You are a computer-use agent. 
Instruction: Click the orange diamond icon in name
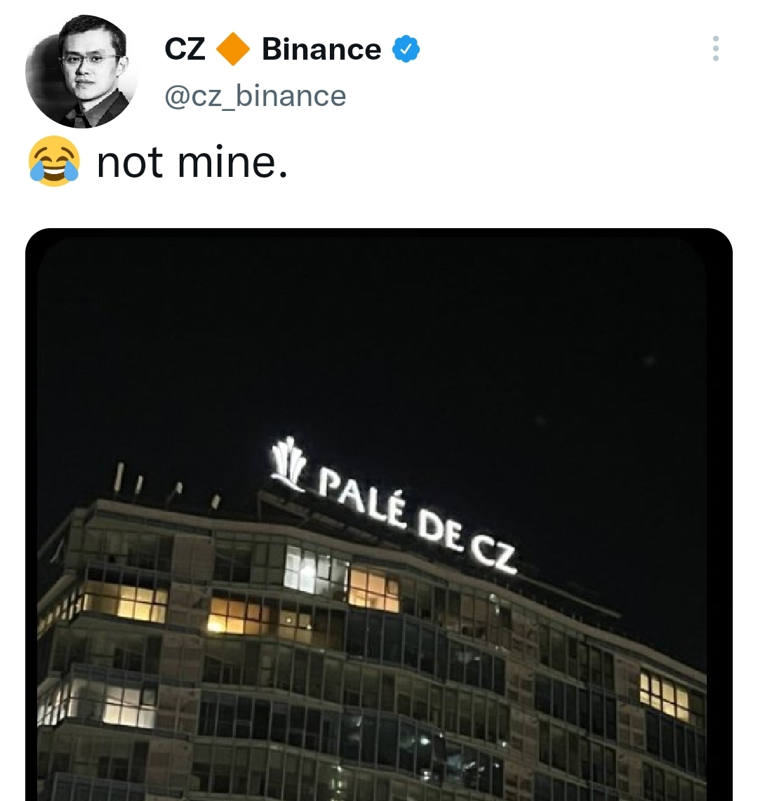point(233,49)
